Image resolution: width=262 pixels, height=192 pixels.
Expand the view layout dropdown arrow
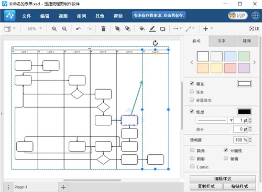pyautogui.click(x=14, y=28)
